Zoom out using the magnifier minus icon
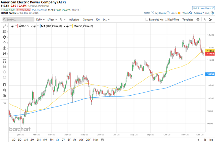The width and height of the screenshot is (216, 142). coord(4,96)
